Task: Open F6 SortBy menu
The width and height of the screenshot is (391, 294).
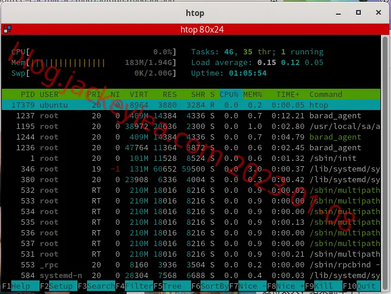Action: click(x=210, y=286)
